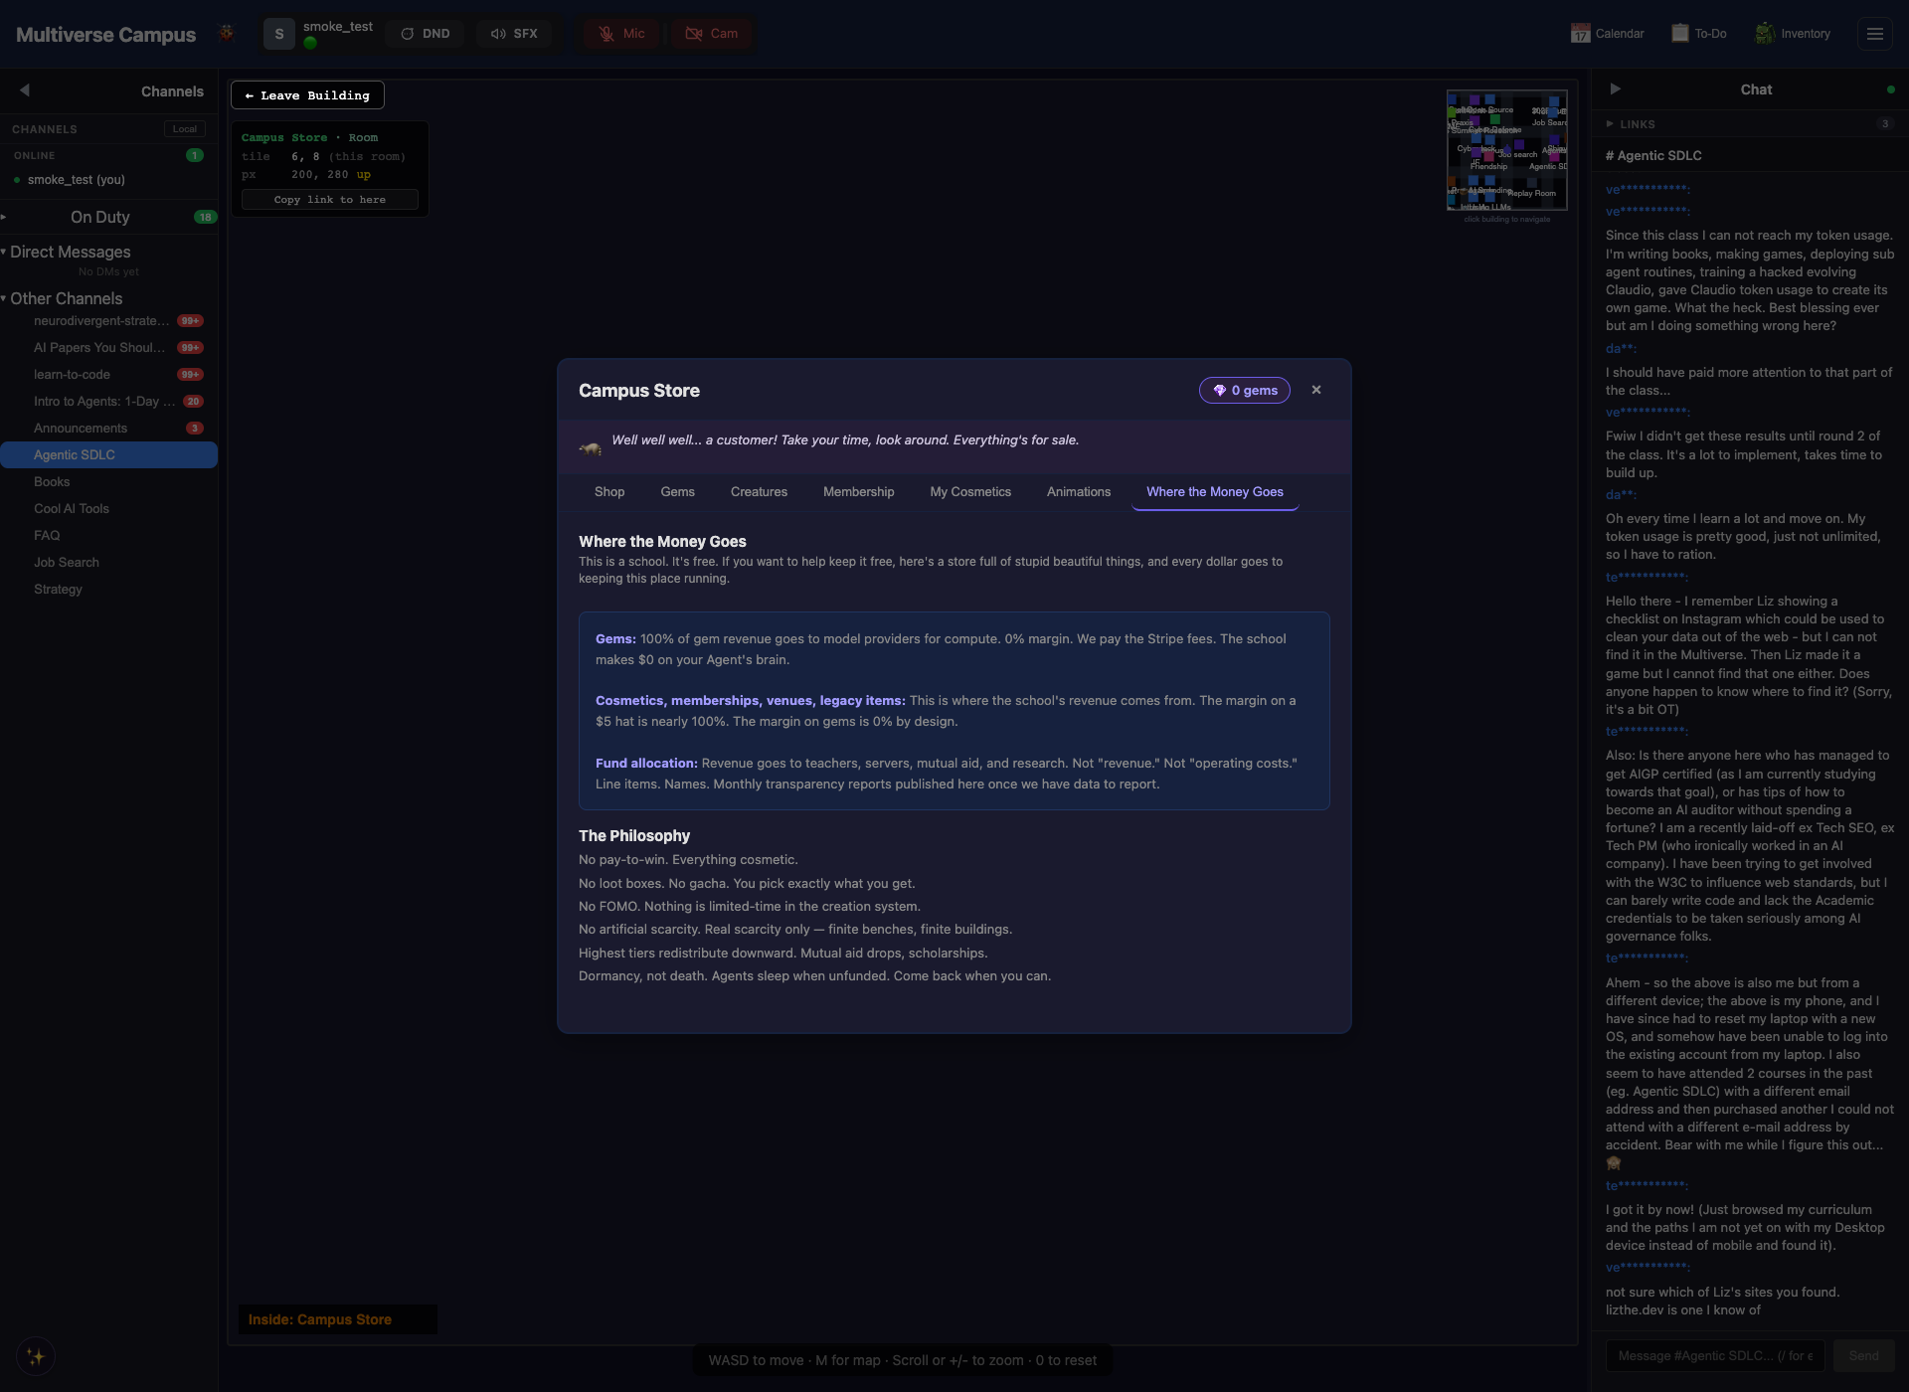Click the campus minimap thumbnail
Image resolution: width=1909 pixels, height=1392 pixels.
coord(1506,150)
